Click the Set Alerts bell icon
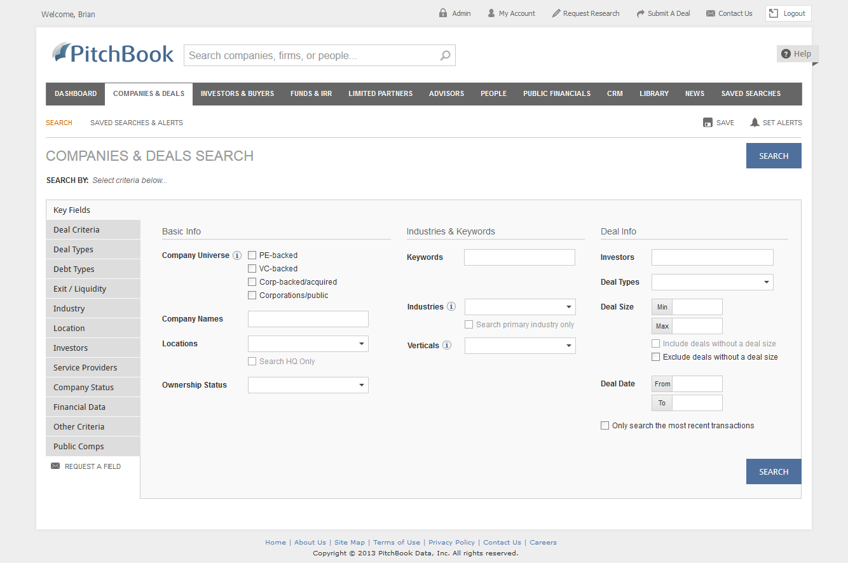Viewport: 848px width, 563px height. (755, 123)
